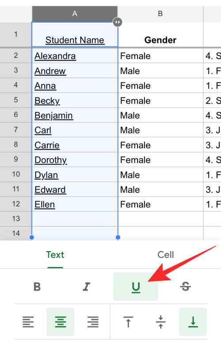This screenshot has width=221, height=340.
Task: Toggle center horizontal alignment
Action: [x=61, y=321]
